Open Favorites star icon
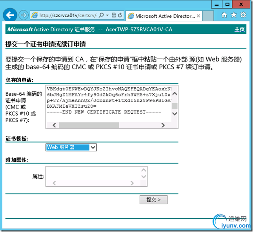This screenshot has height=232, width=253. coord(234,15)
